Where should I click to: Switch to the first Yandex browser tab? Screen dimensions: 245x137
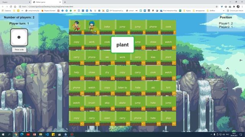(16, 2)
